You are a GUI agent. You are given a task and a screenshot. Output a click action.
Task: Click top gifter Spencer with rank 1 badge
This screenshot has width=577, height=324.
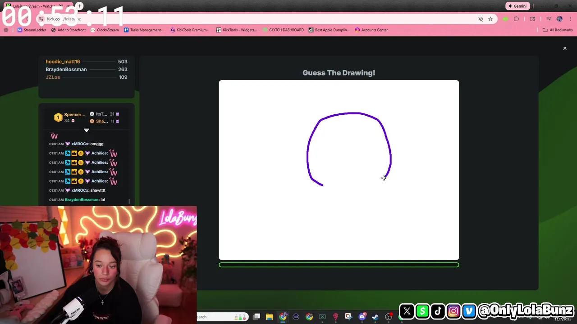click(x=70, y=117)
